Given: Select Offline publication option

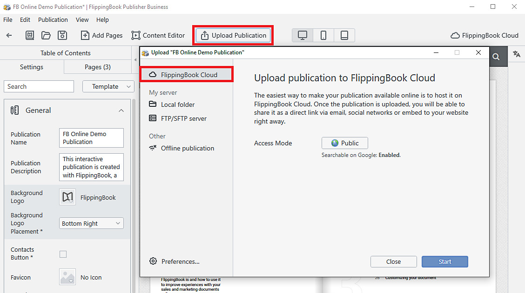Looking at the screenshot, I should tap(182, 148).
